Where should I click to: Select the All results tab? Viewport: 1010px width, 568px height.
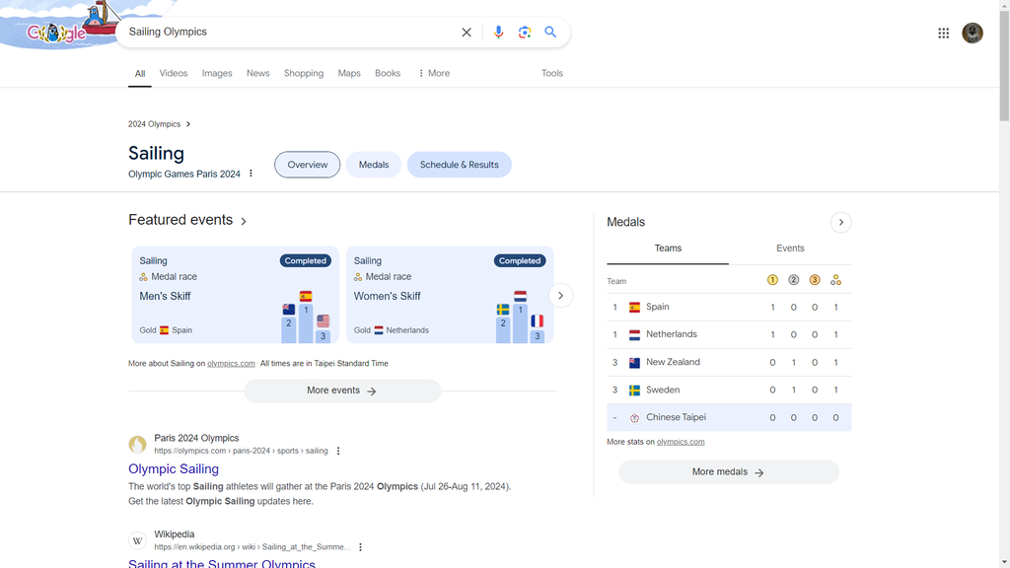point(140,73)
